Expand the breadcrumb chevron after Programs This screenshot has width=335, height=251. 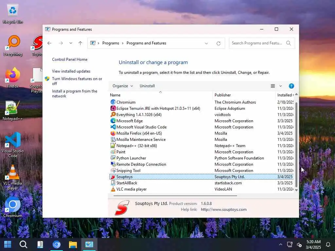pyautogui.click(x=123, y=43)
